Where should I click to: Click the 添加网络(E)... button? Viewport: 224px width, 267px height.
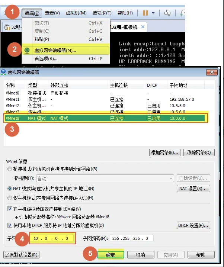click(165, 152)
